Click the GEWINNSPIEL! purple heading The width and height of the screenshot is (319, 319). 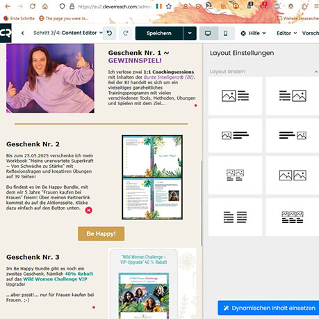click(135, 61)
